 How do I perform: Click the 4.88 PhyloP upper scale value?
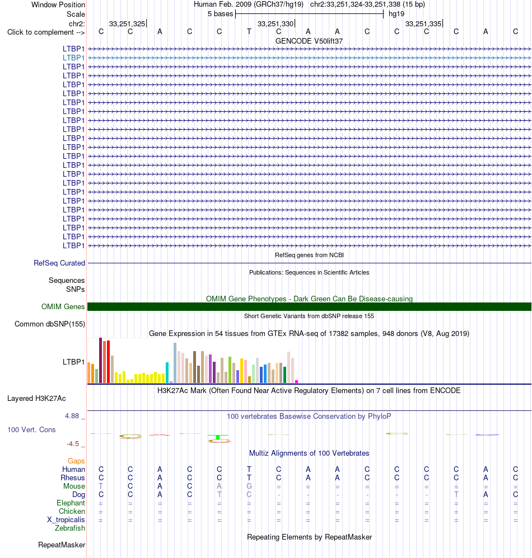pos(72,416)
